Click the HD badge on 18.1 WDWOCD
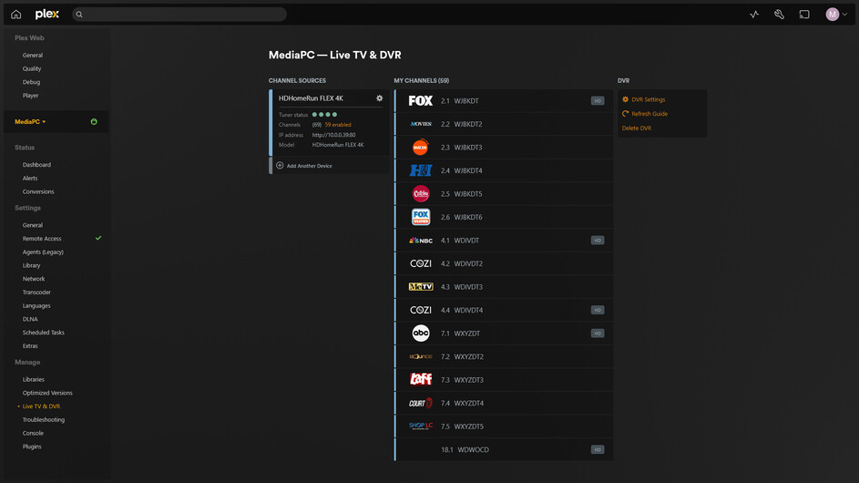 [x=598, y=449]
